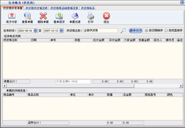This screenshot has width=185, height=128.
Task: Open 查看单据 to view documents
Action: point(27,16)
